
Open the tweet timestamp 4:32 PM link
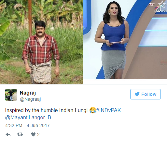click(x=14, y=125)
